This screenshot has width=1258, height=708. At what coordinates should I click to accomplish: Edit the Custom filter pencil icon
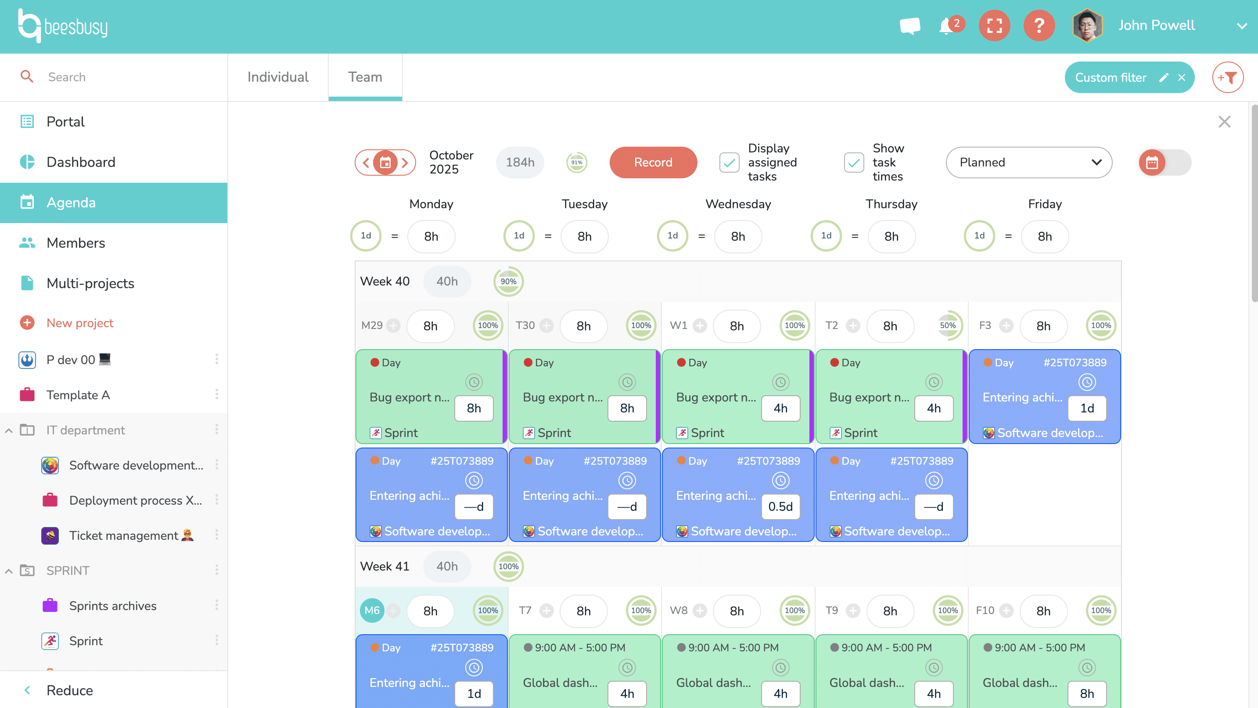[1164, 77]
